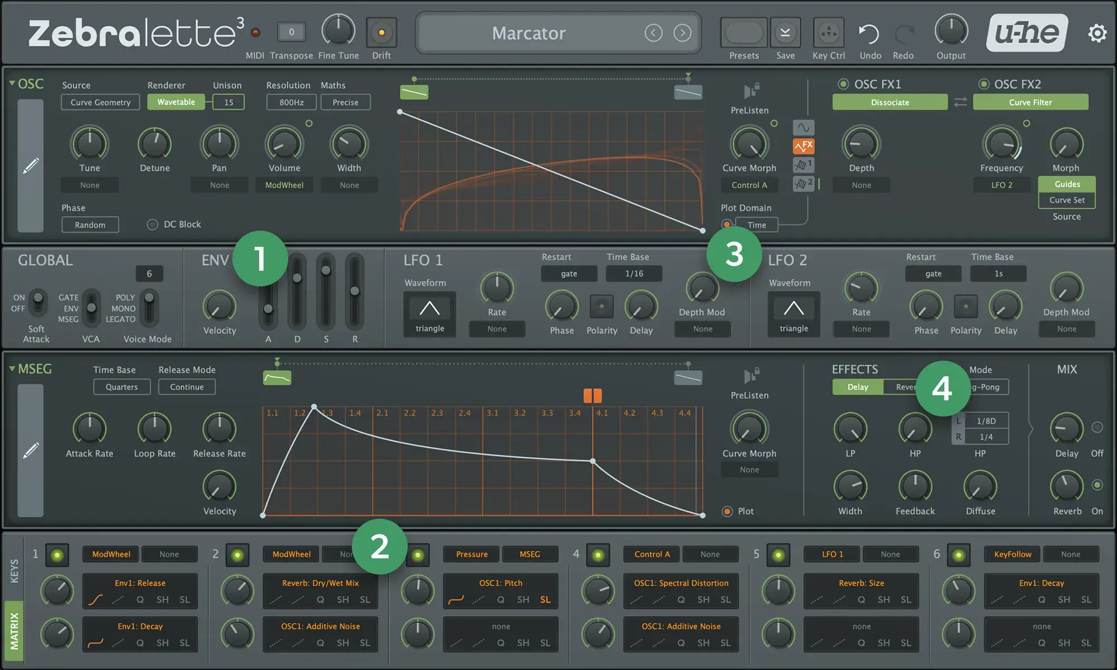Click the PreListen speaker icon above Curve Morph
Viewport: 1117px width, 670px height.
(x=750, y=92)
